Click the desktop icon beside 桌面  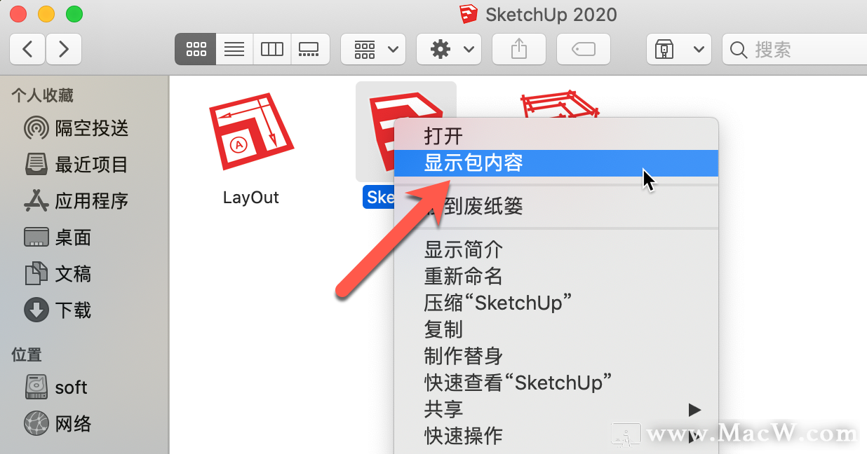pyautogui.click(x=36, y=238)
